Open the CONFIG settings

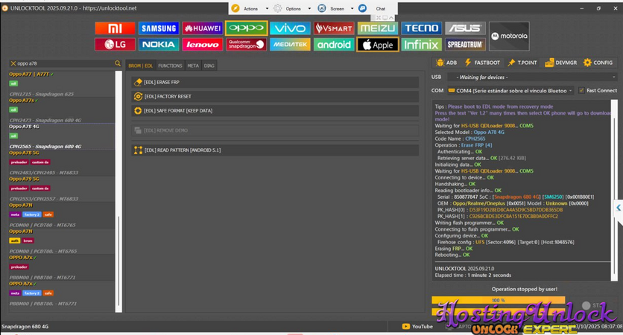click(x=598, y=63)
